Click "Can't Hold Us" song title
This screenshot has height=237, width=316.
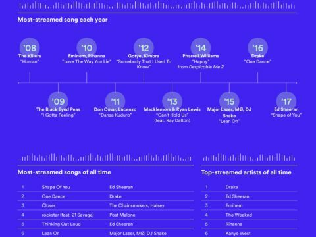172,115
